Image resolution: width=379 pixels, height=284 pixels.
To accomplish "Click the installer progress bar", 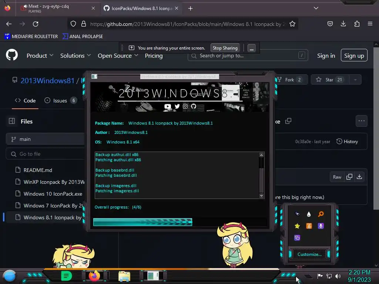I will (x=180, y=222).
